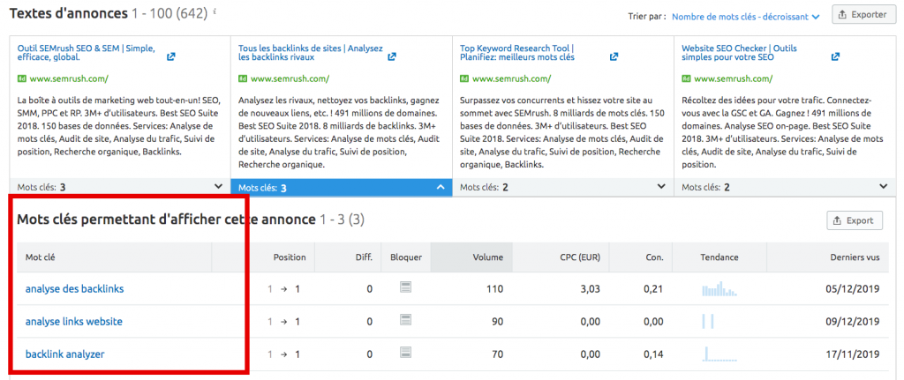Select volume value 90
This screenshot has width=904, height=380.
[498, 321]
